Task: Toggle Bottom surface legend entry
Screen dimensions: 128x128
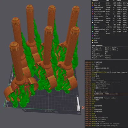Action: [x=110, y=16]
